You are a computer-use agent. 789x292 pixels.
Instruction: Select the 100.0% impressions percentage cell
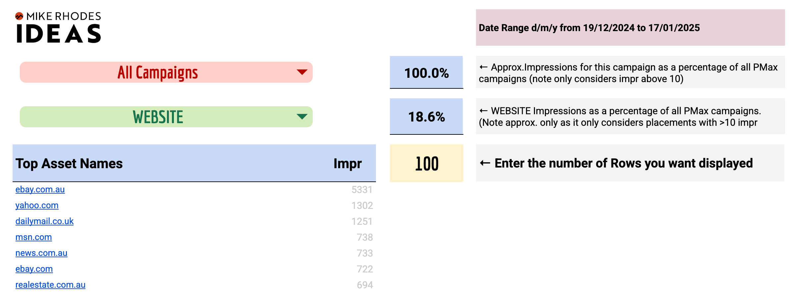point(427,73)
